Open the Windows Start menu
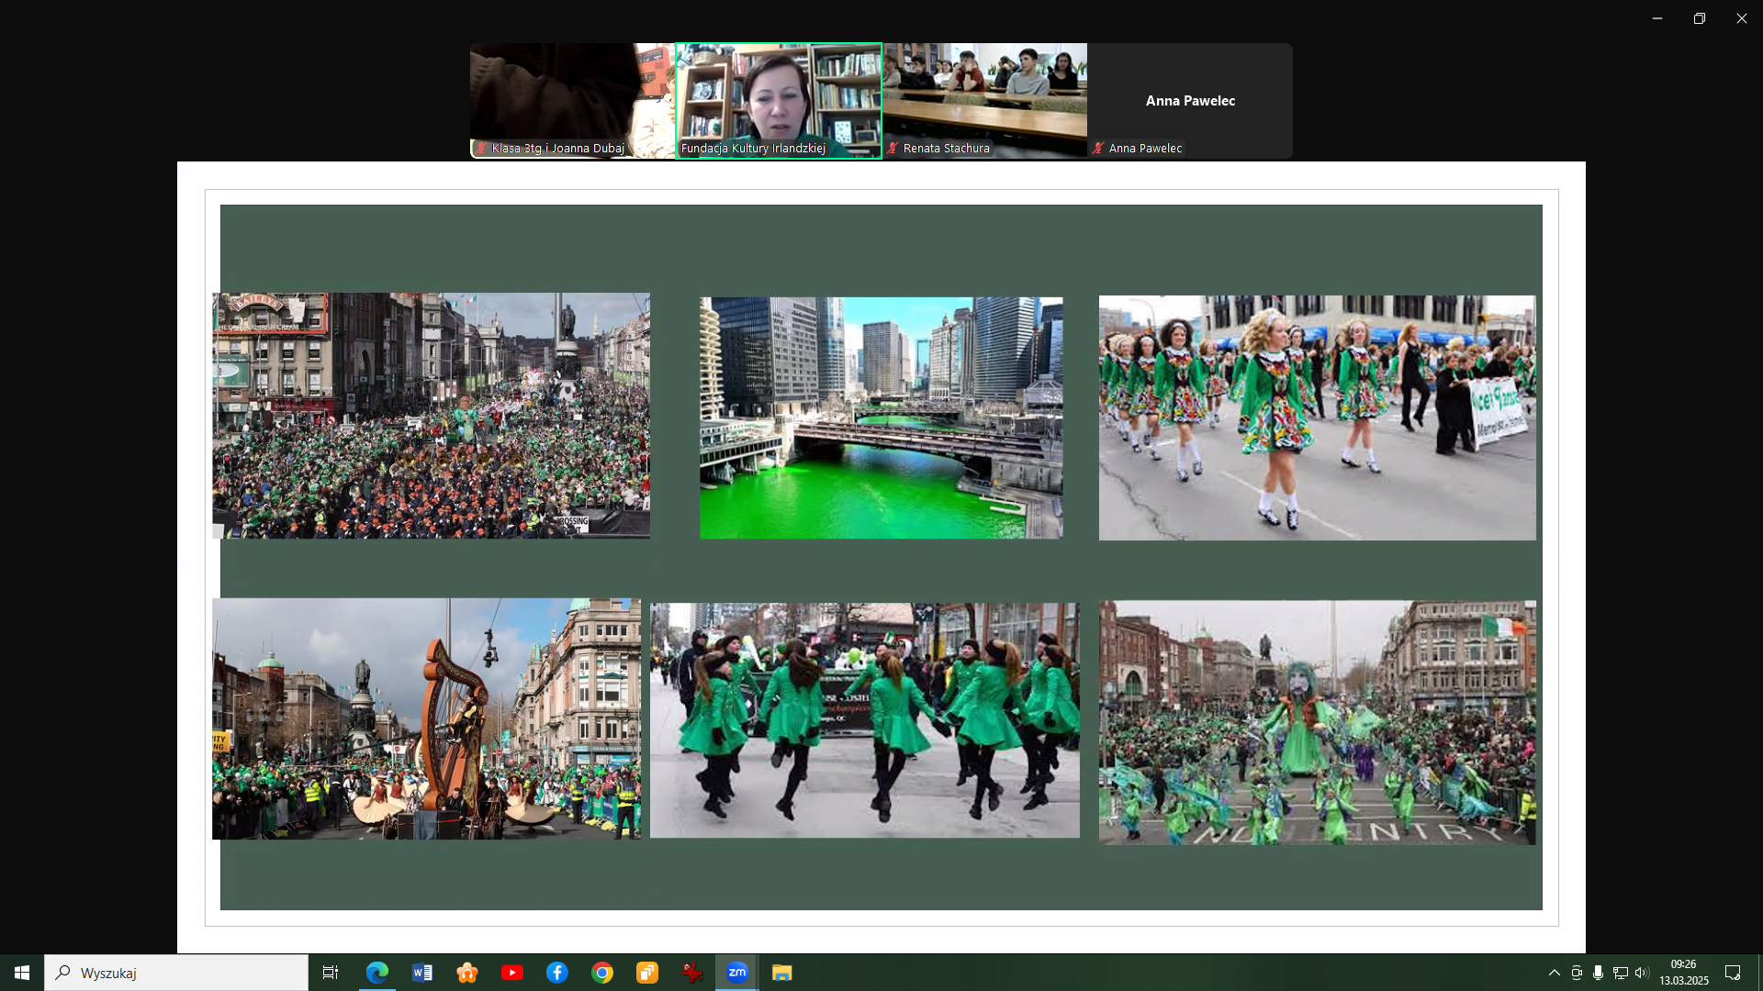The width and height of the screenshot is (1763, 991). click(22, 973)
